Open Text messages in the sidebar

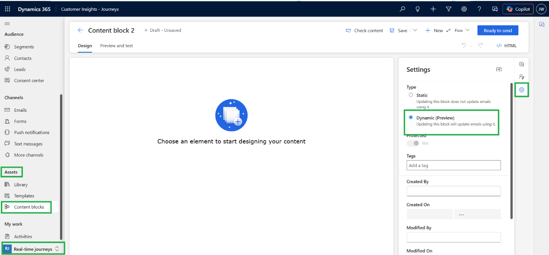click(x=28, y=144)
